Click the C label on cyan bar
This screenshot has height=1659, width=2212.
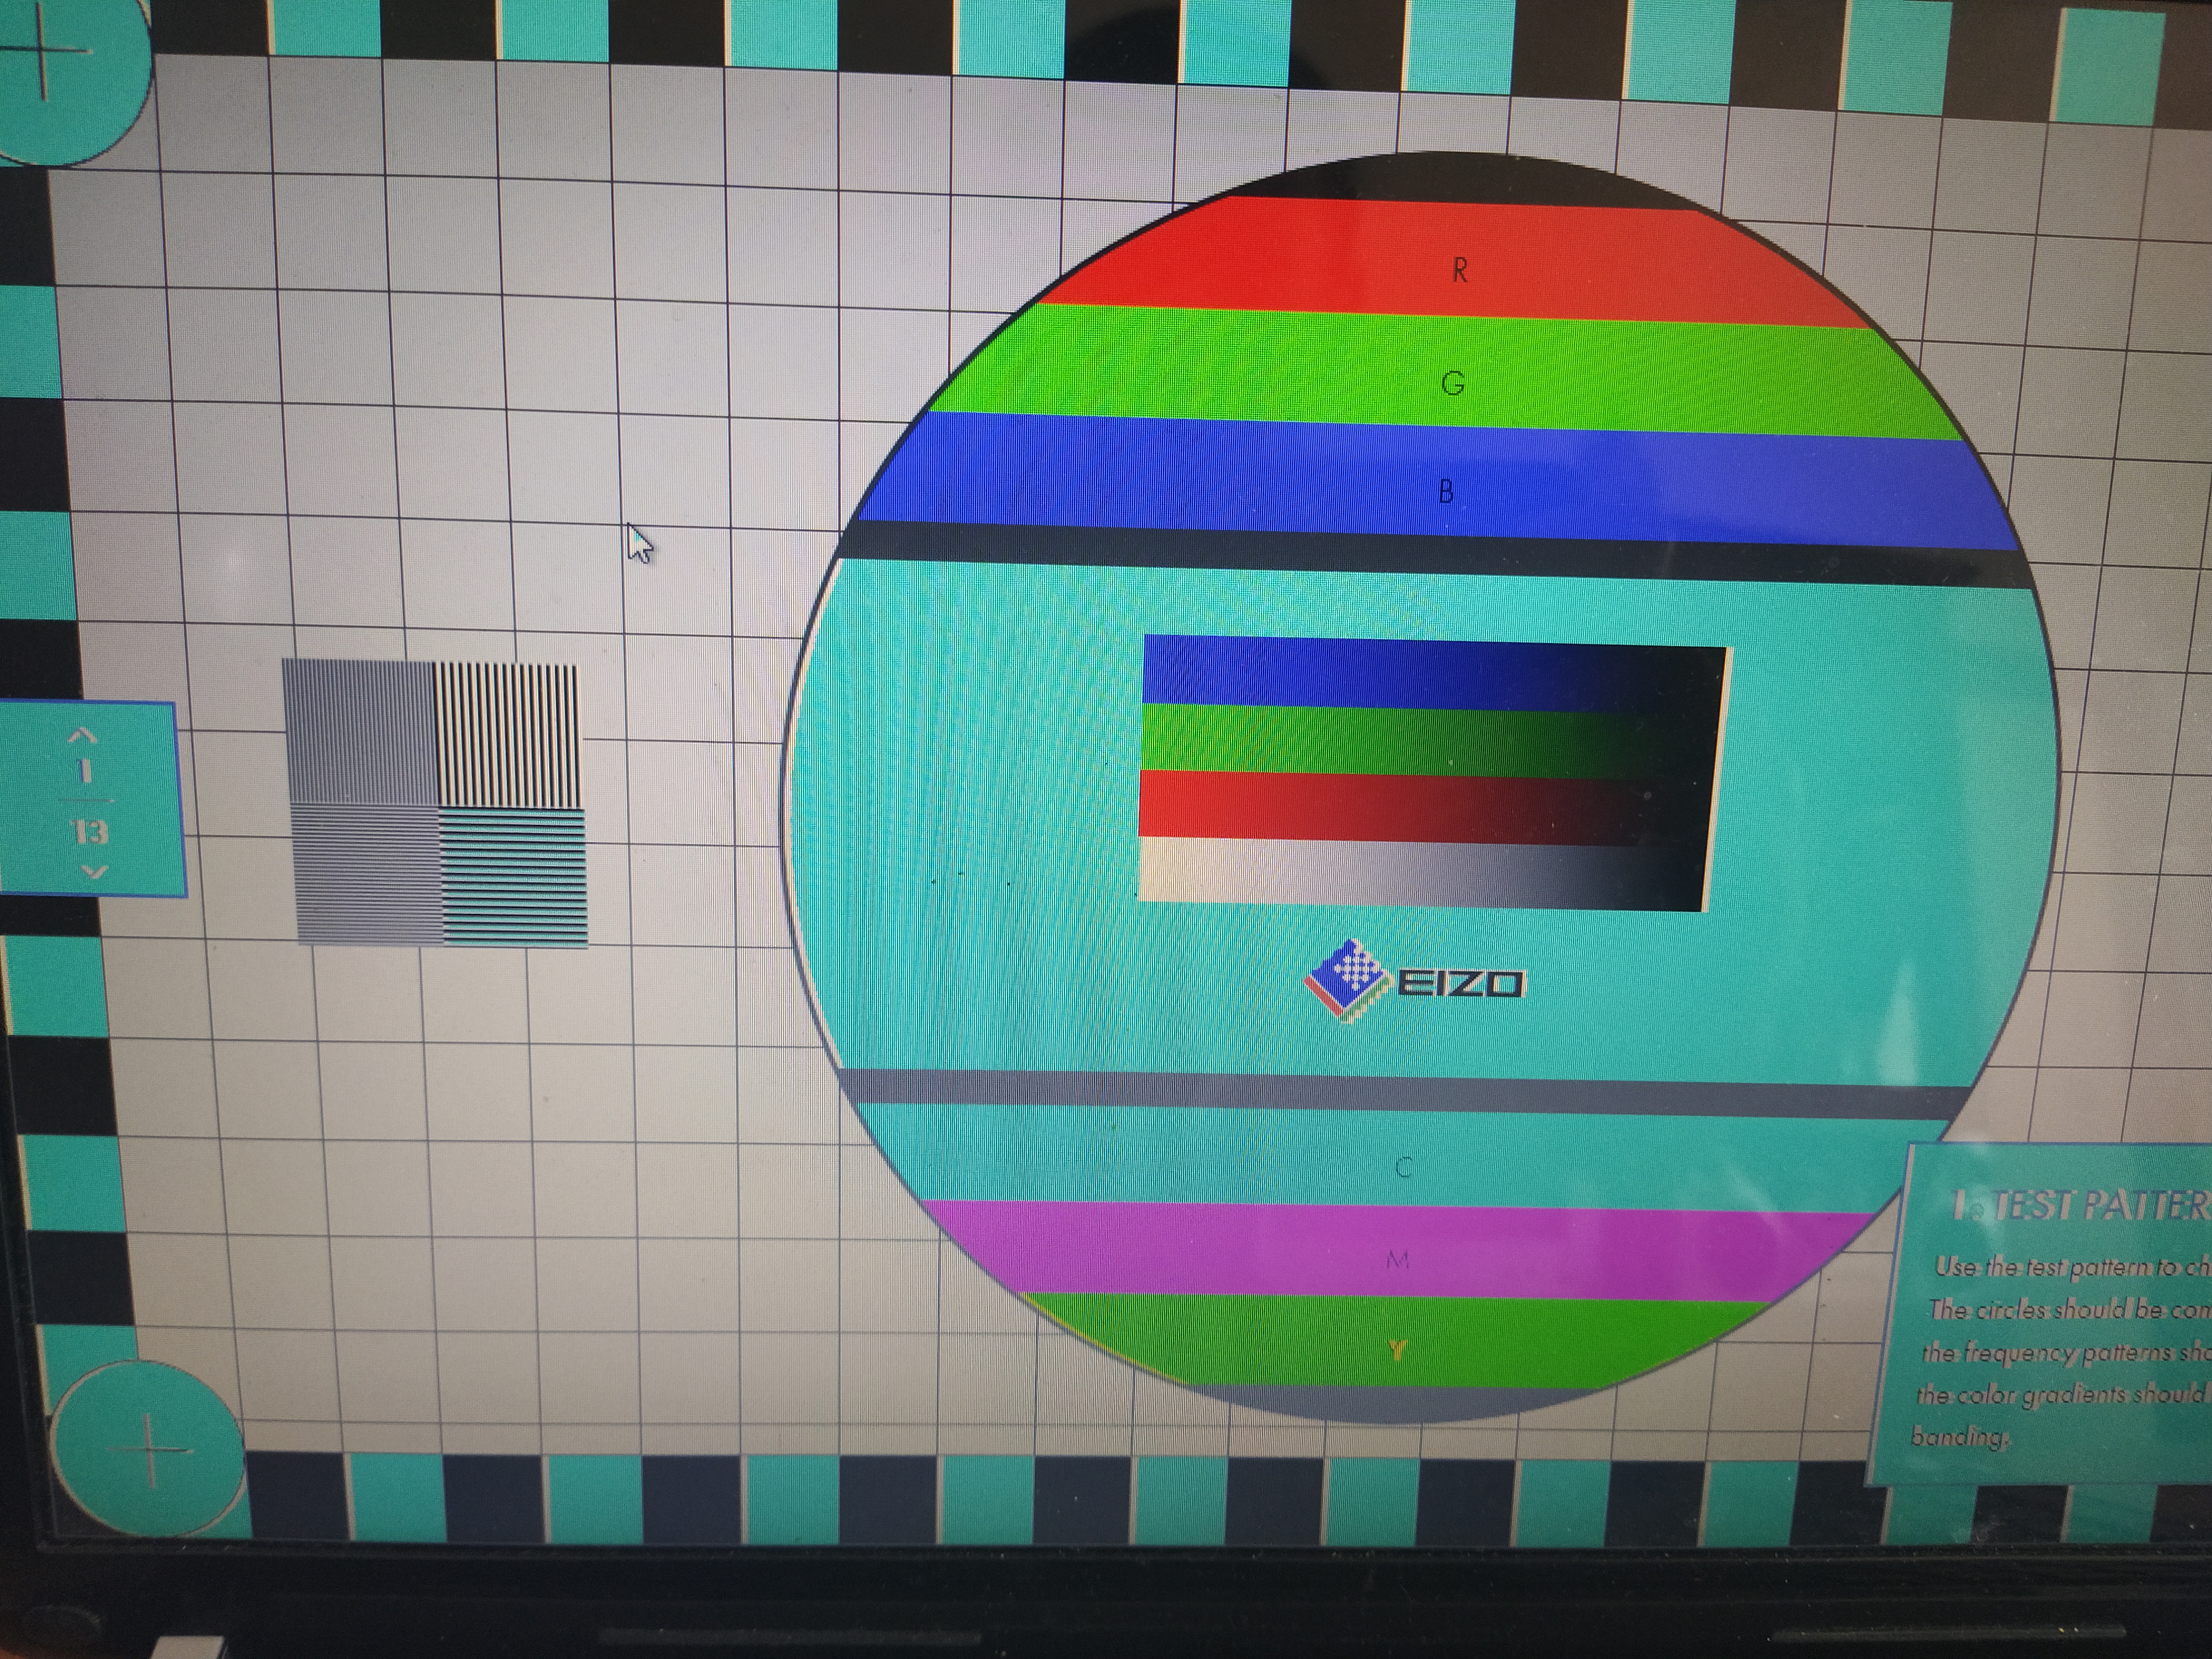[1403, 1167]
